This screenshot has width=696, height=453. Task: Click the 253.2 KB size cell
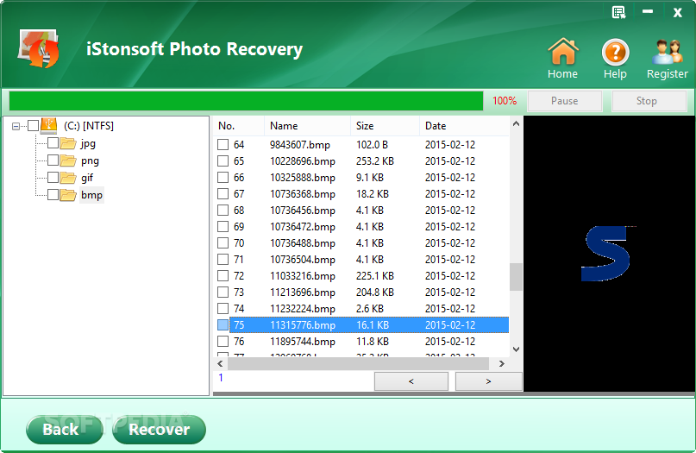375,160
